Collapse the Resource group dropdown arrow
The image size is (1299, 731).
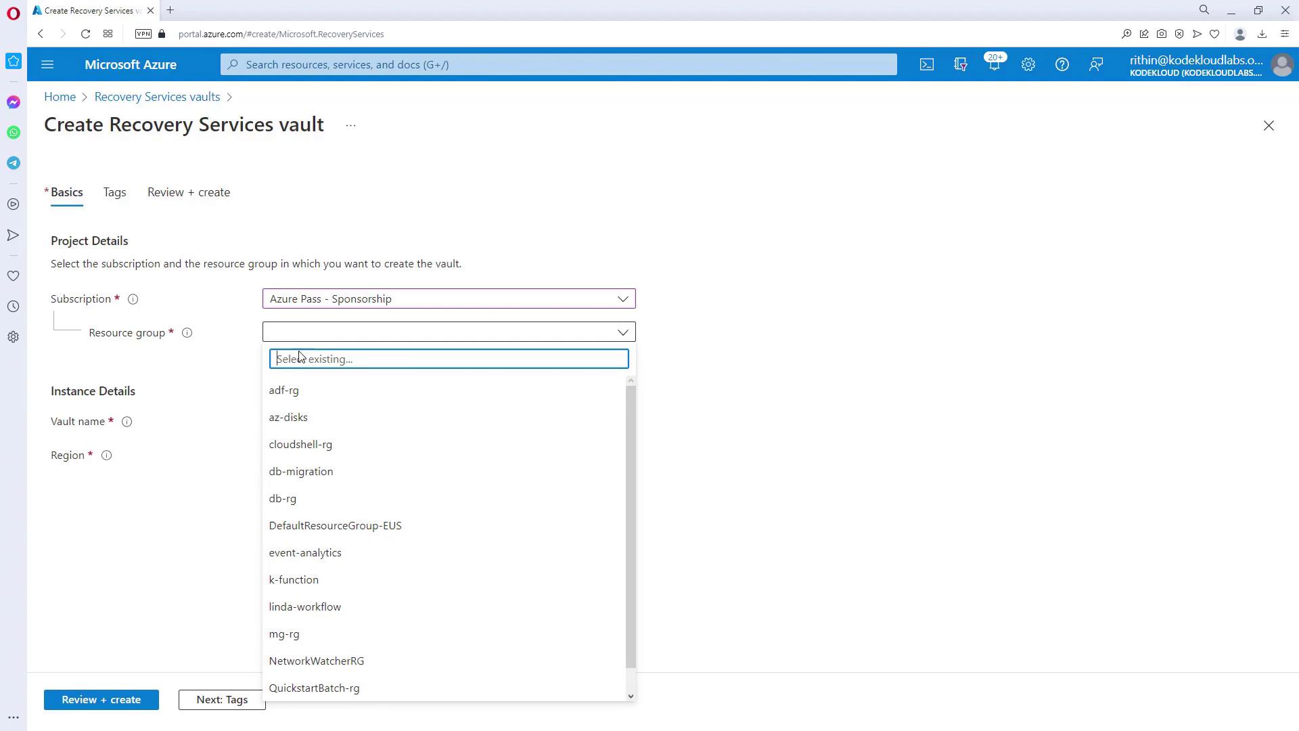[622, 332]
